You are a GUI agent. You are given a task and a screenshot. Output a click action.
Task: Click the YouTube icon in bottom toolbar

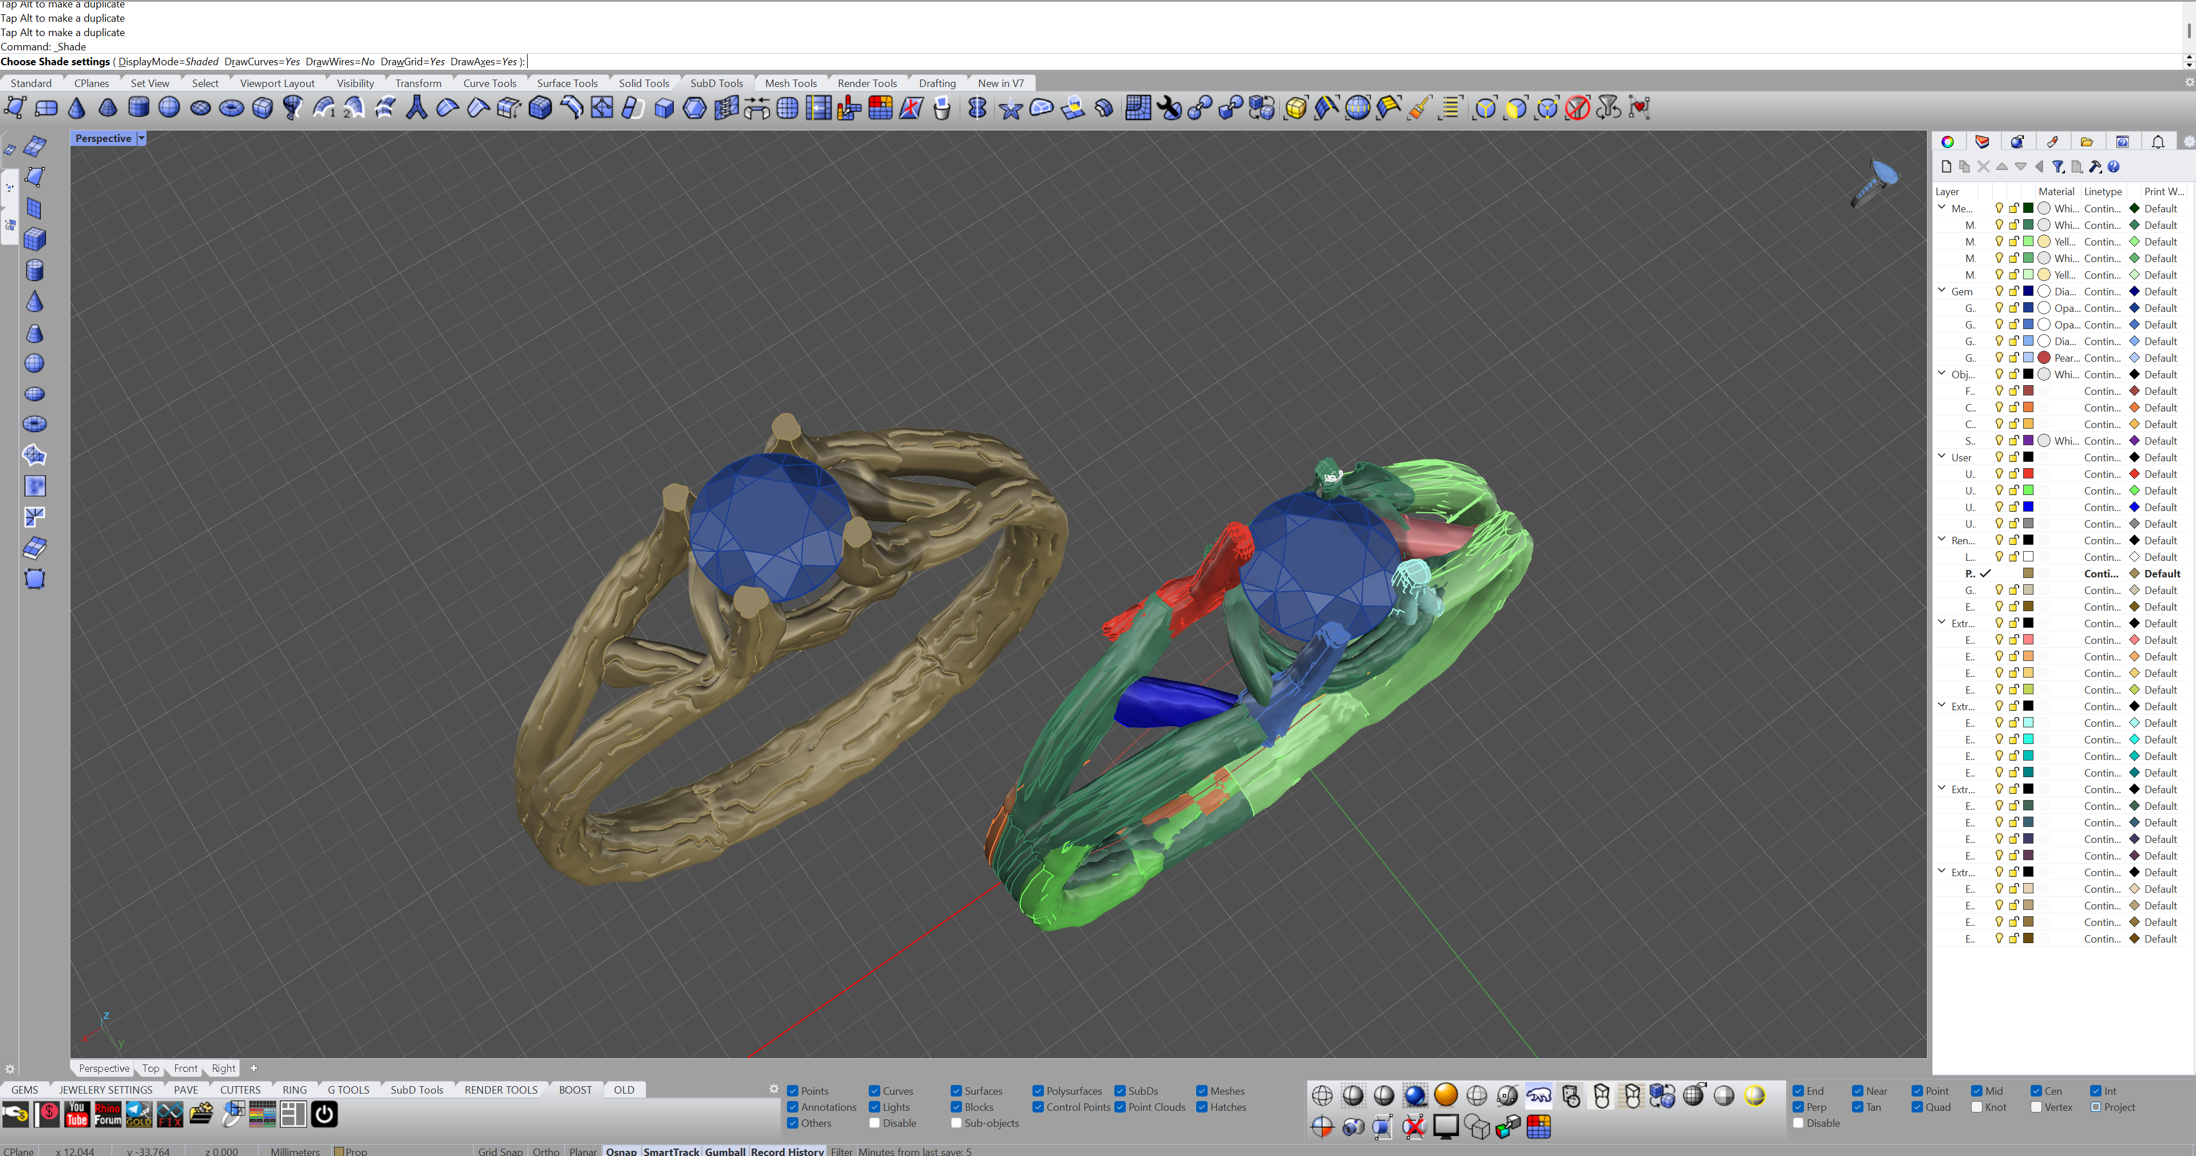tap(77, 1114)
